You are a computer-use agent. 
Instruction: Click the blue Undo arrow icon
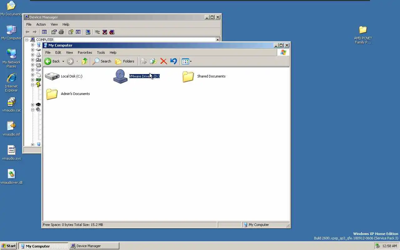(x=173, y=61)
